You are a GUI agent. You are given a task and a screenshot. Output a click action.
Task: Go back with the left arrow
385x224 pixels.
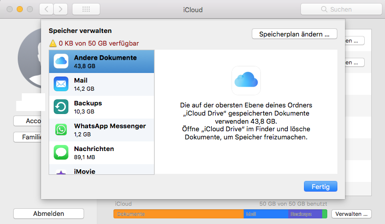click(46, 9)
